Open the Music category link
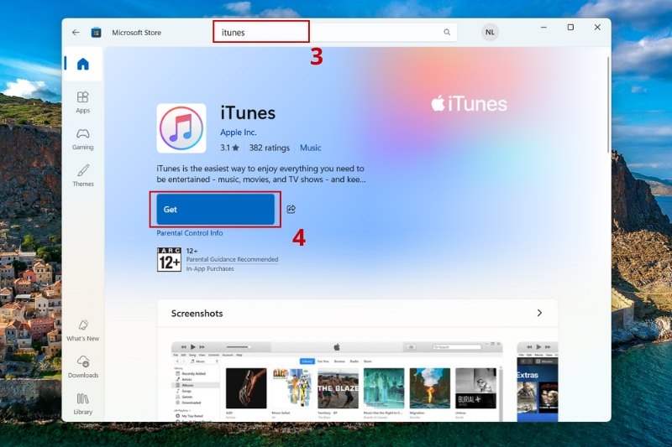 310,148
